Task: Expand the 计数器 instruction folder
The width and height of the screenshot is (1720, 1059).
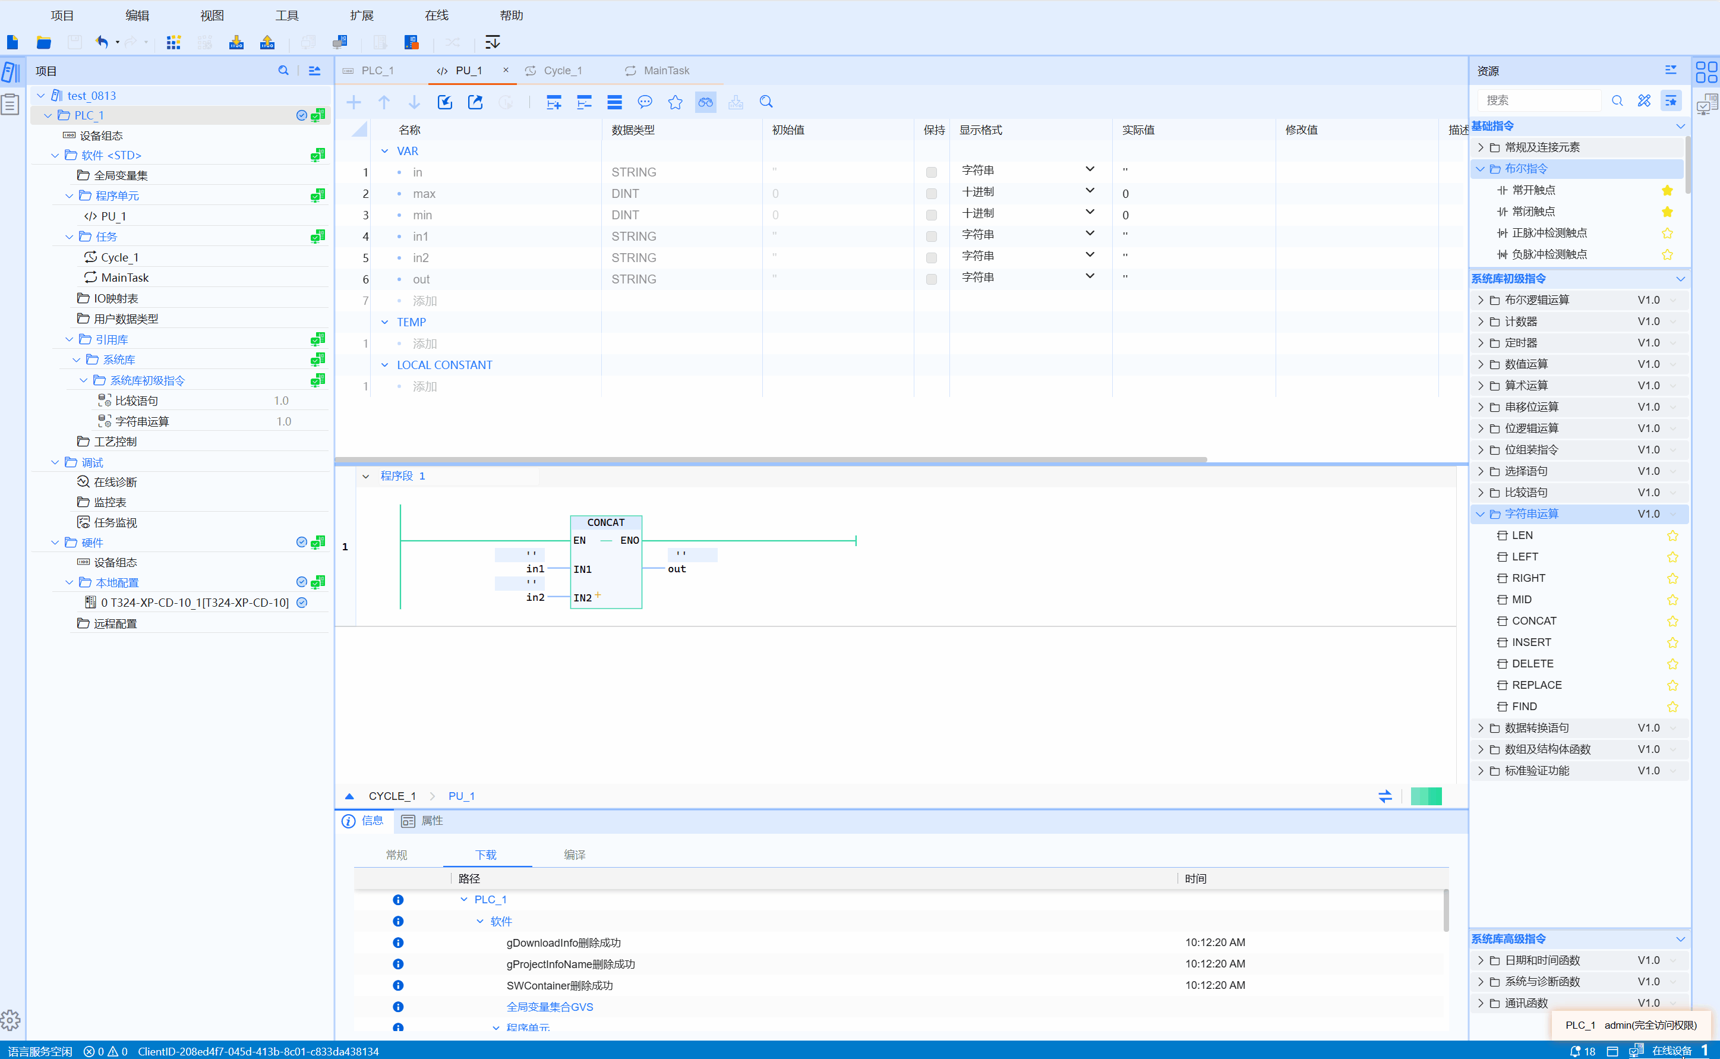Action: 1481,322
